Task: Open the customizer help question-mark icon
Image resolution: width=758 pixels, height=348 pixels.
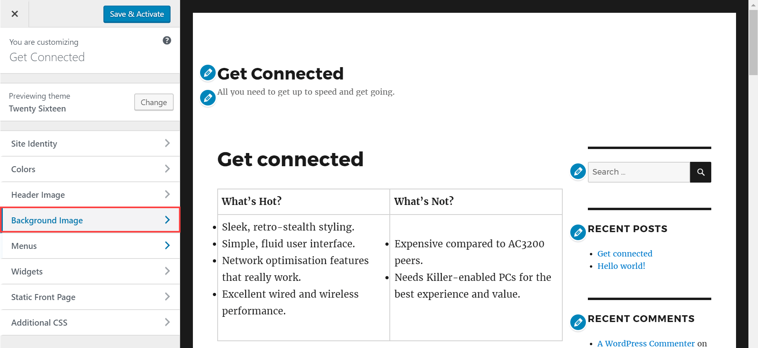Action: (x=167, y=40)
